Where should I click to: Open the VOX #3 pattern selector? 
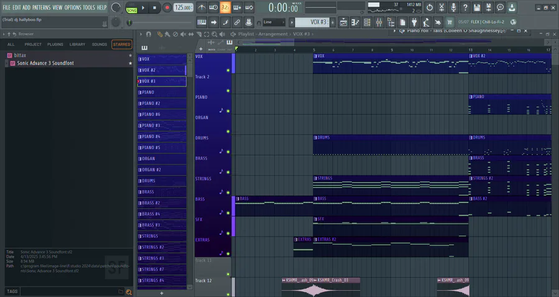312,22
